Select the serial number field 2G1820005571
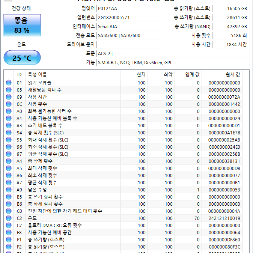This screenshot has height=253, width=253. point(130,18)
